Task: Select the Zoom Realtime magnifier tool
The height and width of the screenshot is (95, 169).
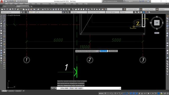Action: pyautogui.click(x=45, y=9)
